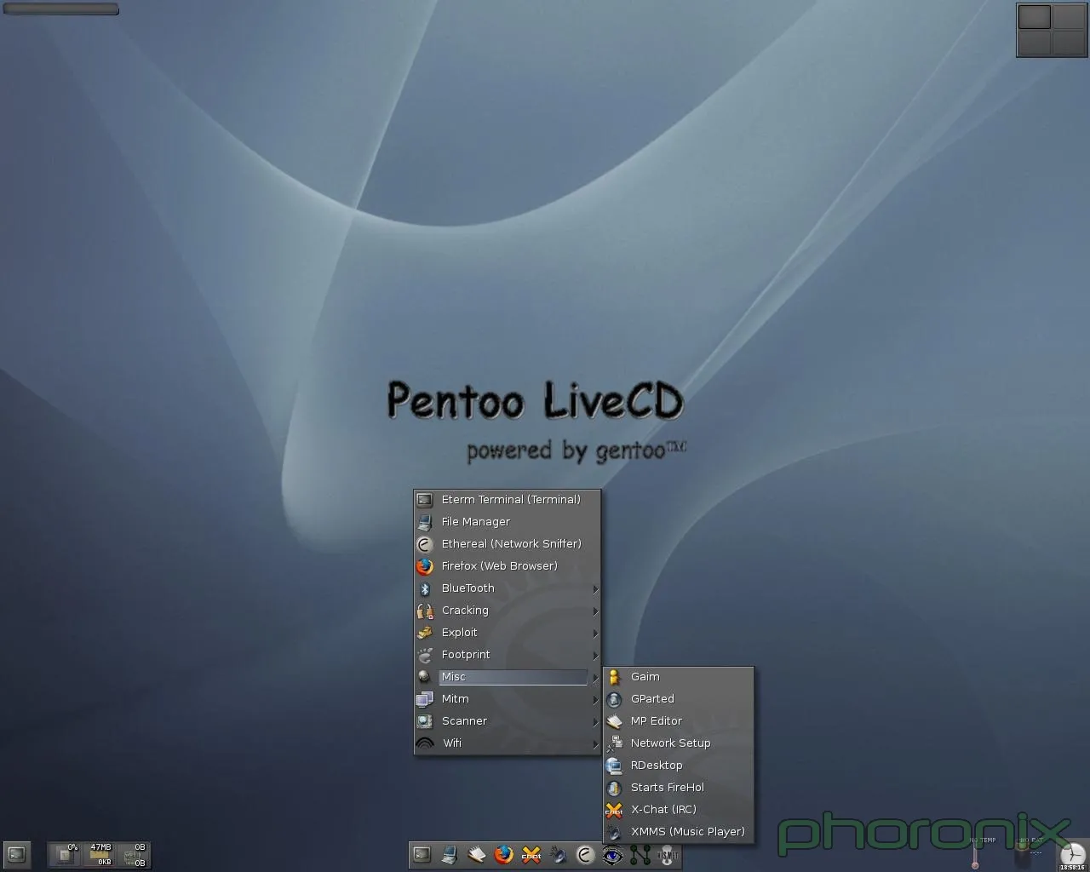Screen dimensions: 1090x872
Task: Switch to bottom-left virtual desktop in pager
Action: click(x=1035, y=43)
